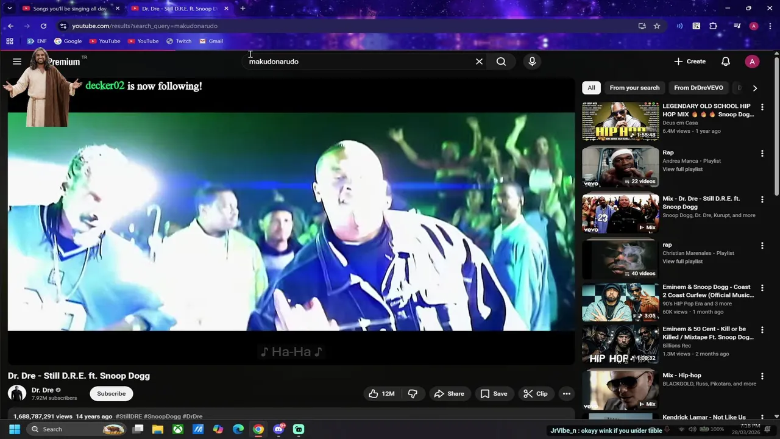Open the Google bookmark
The width and height of the screenshot is (780, 439).
[x=68, y=41]
